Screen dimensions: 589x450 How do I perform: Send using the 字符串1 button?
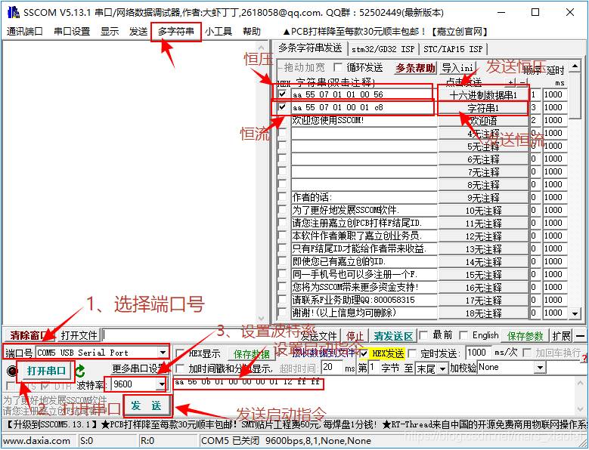(483, 108)
